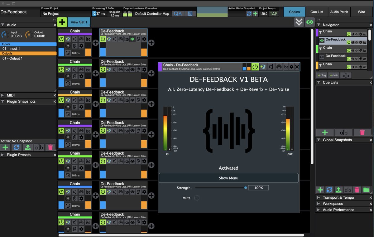Open the controller mixer icon beside QA
Viewport: 374px width, 237px height.
(x=190, y=14)
